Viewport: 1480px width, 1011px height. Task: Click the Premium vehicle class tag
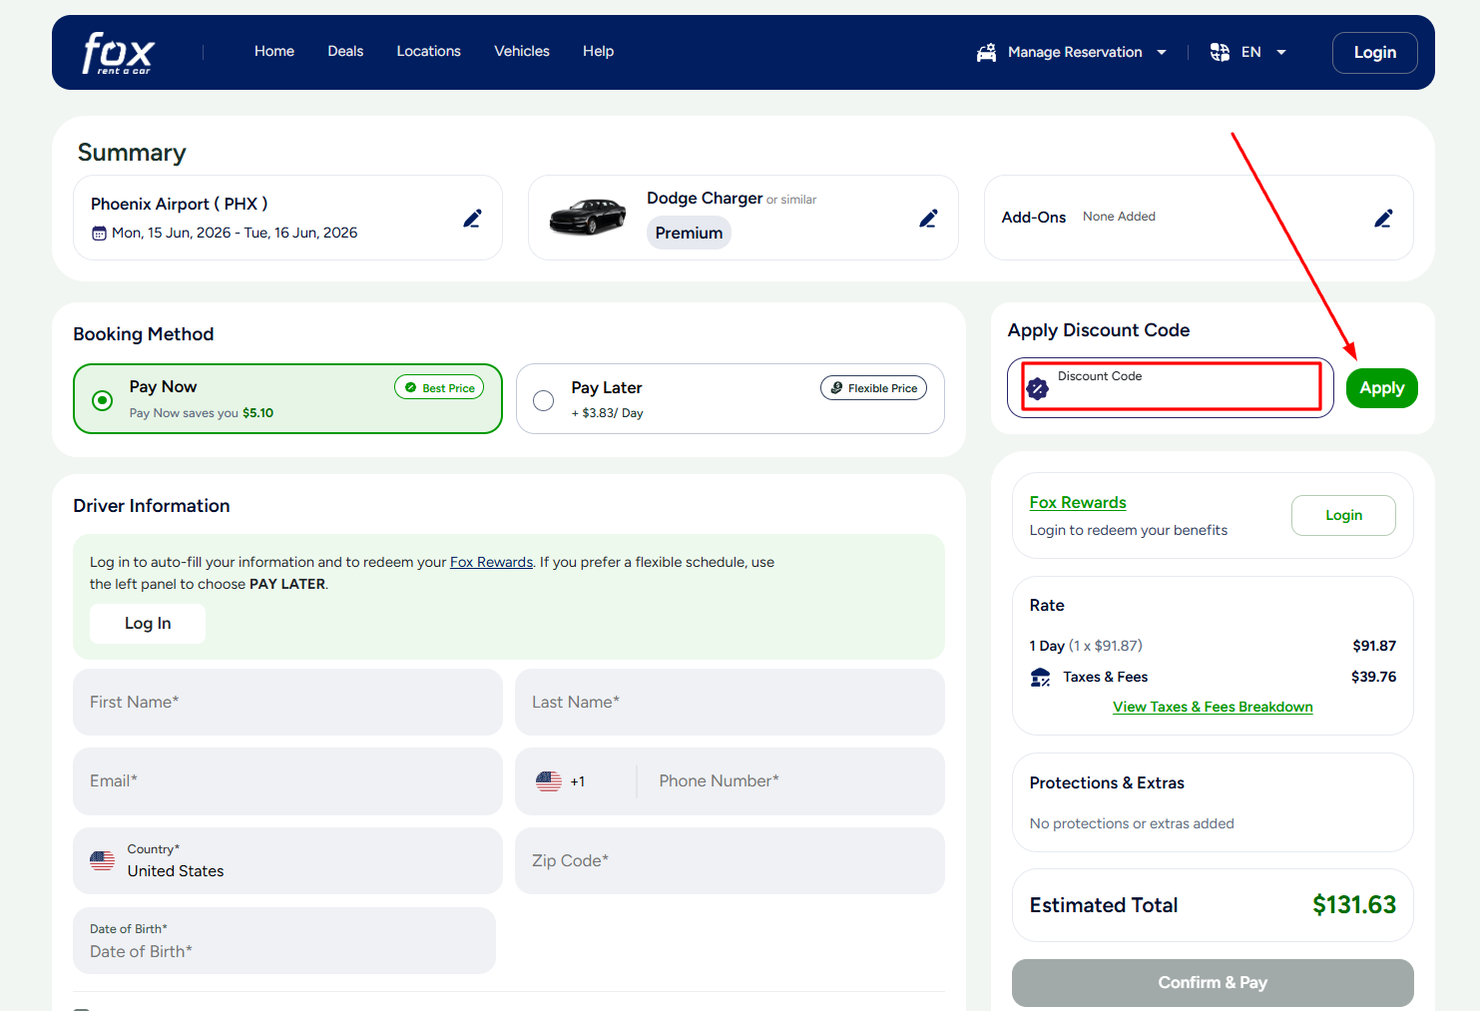689,233
